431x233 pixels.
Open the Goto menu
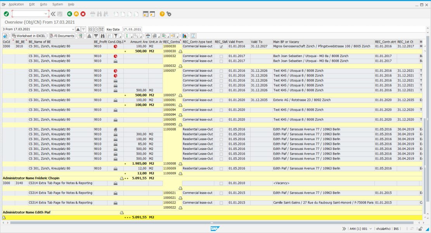[43, 4]
